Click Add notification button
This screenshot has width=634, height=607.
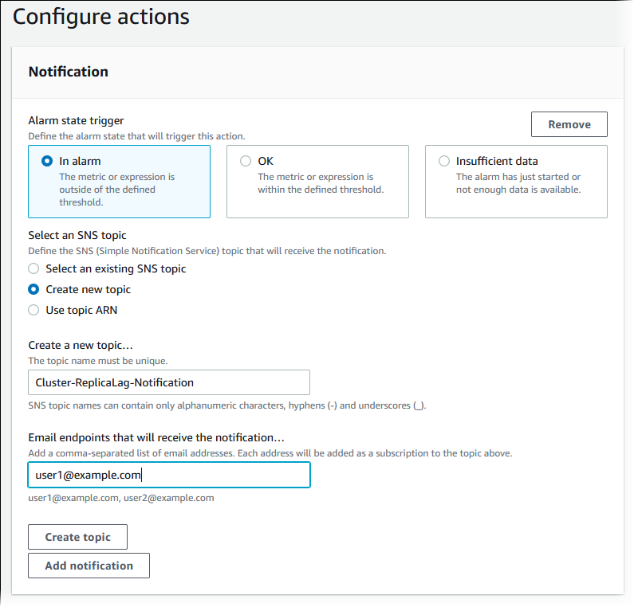coord(89,566)
